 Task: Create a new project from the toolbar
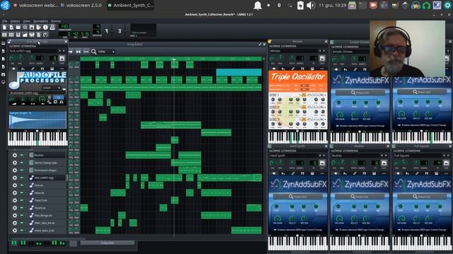pos(4,28)
